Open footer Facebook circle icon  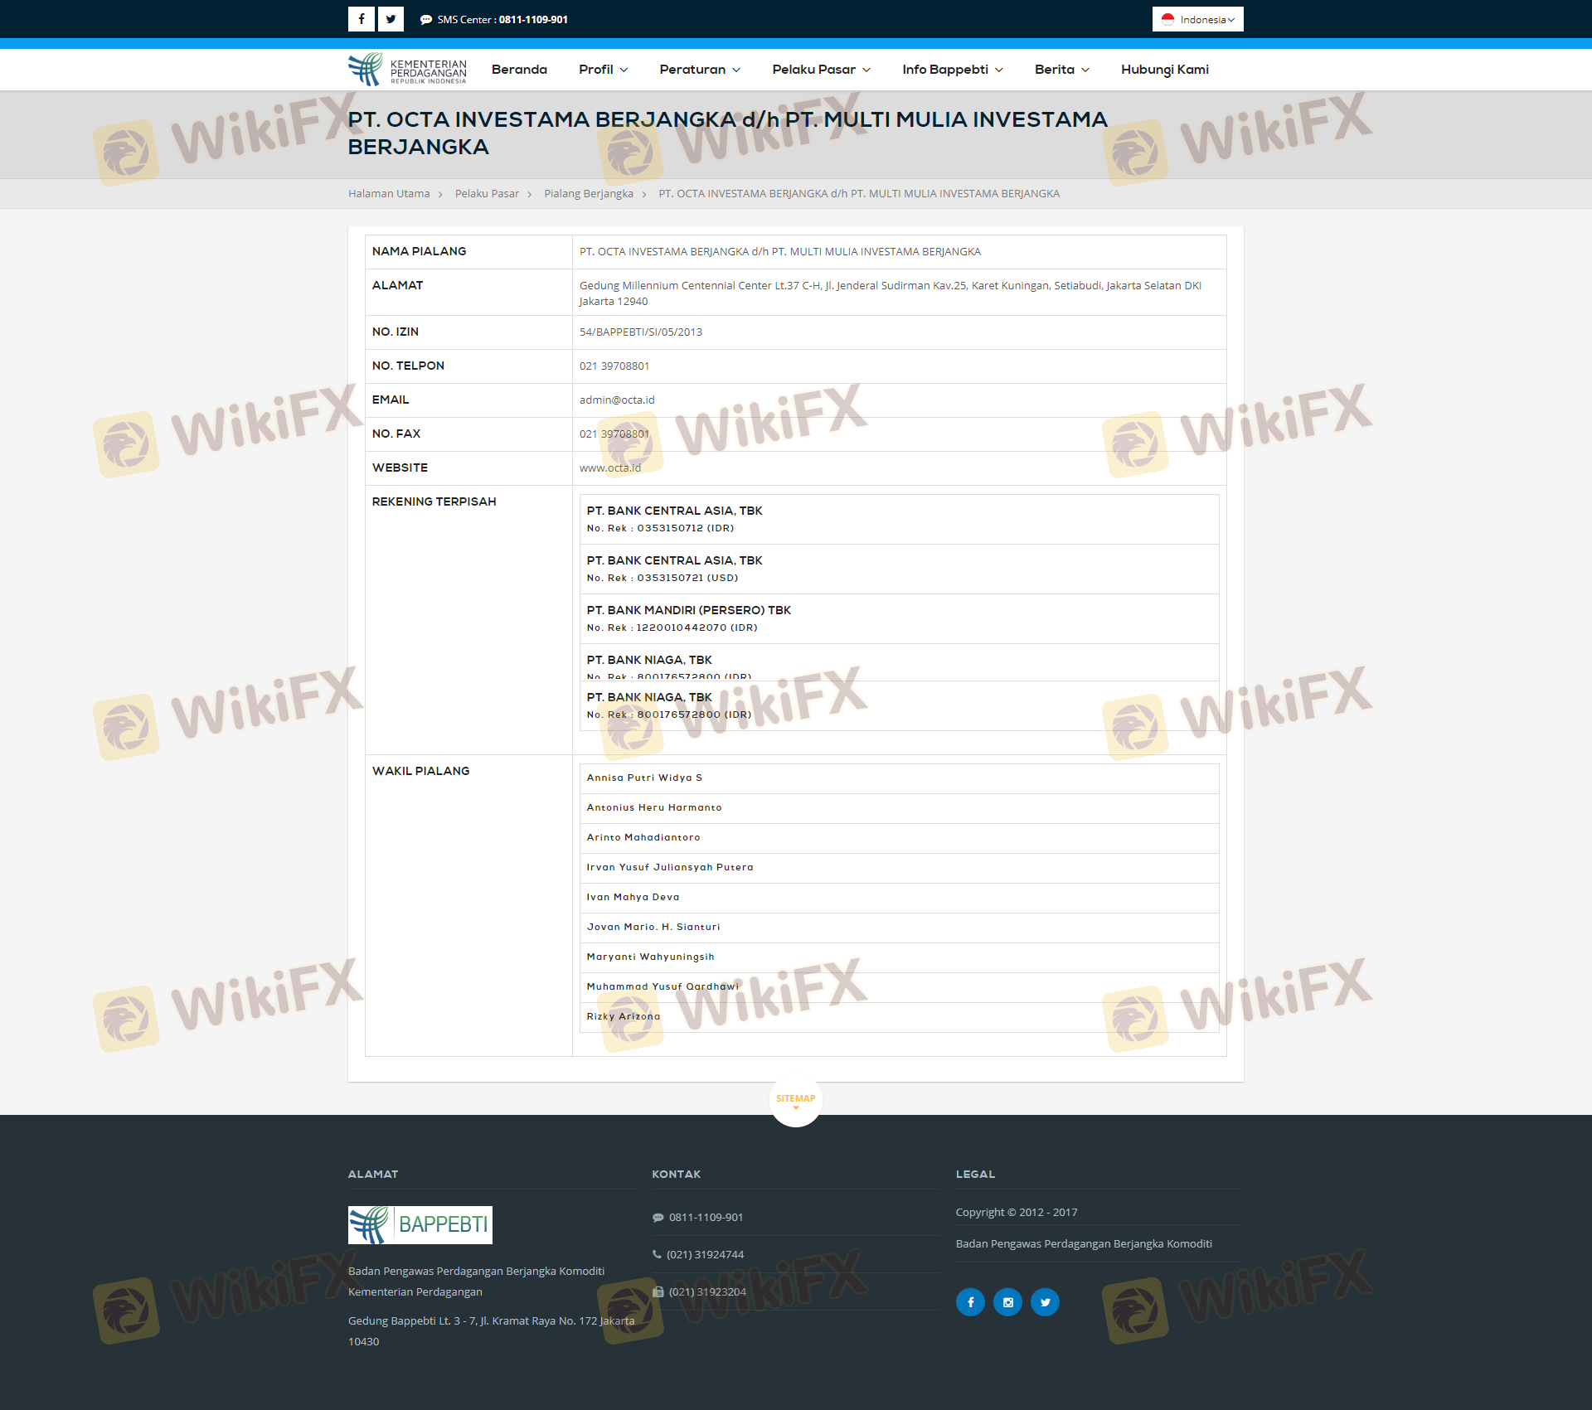pyautogui.click(x=970, y=1301)
